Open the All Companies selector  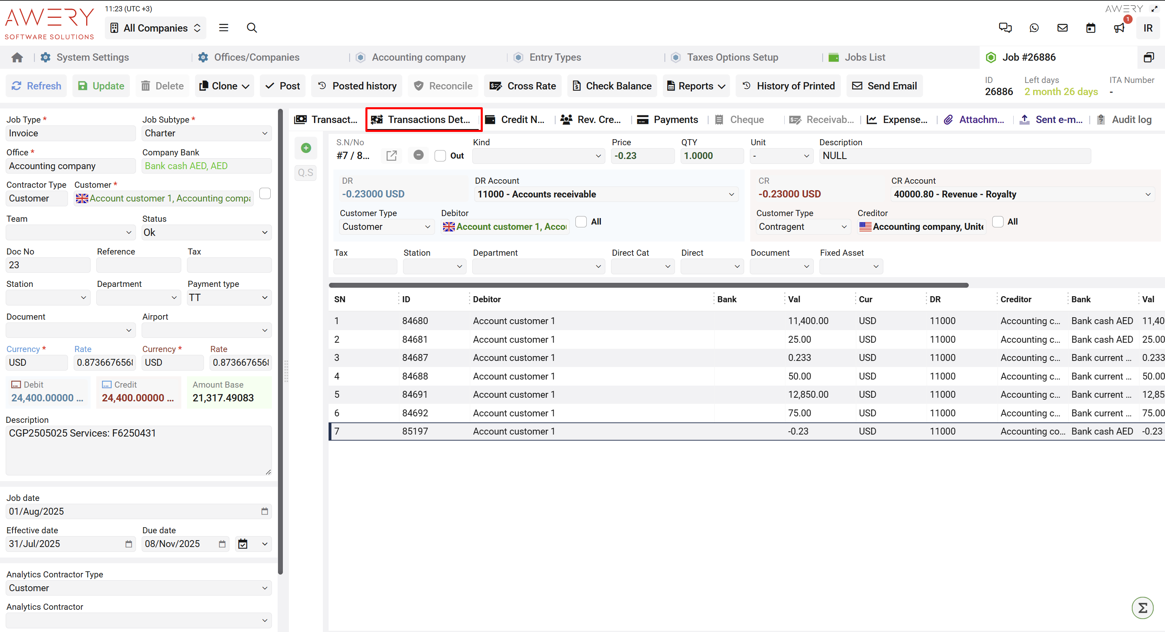tap(155, 28)
